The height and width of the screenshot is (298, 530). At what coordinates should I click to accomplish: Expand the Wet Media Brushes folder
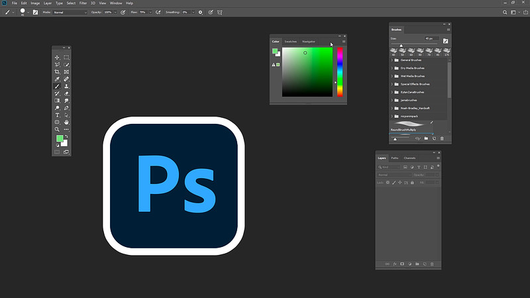(392, 76)
